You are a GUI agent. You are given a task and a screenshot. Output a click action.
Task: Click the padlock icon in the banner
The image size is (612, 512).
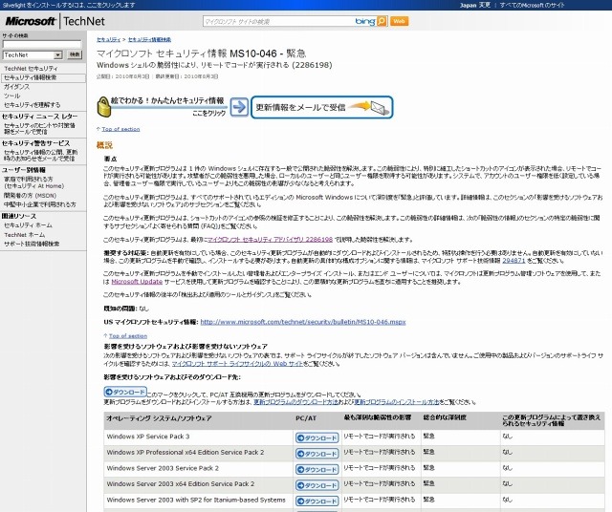[104, 107]
